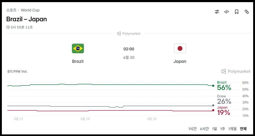The image size is (255, 136).
Task: Switch chart to 1일 range
Action: pos(215,129)
